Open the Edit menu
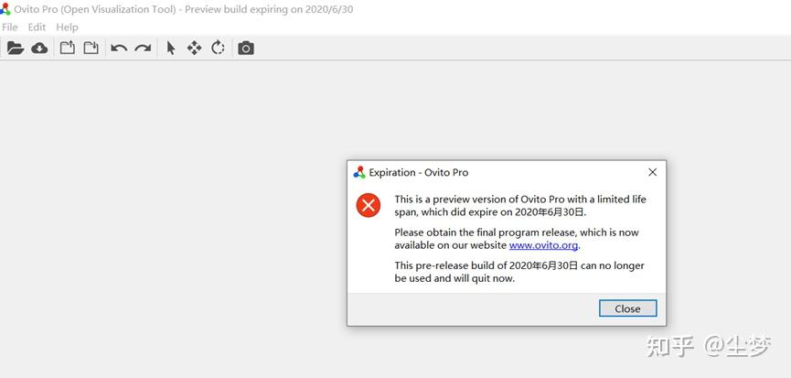Image resolution: width=791 pixels, height=378 pixels. point(37,27)
